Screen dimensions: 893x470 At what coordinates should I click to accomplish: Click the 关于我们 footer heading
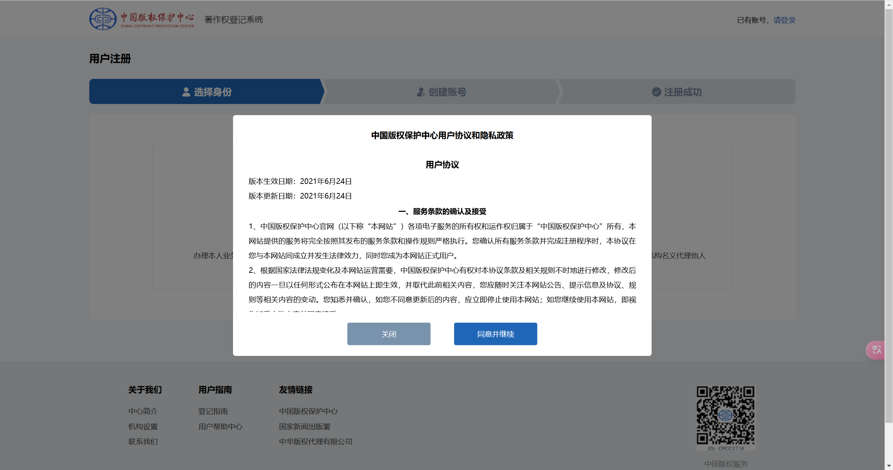(x=145, y=390)
